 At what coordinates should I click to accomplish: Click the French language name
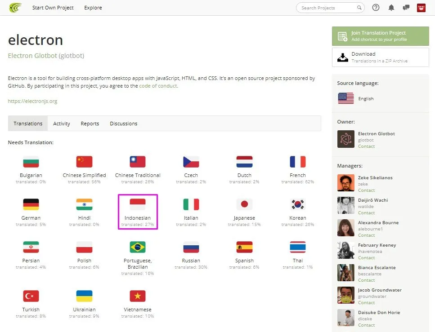pyautogui.click(x=298, y=175)
